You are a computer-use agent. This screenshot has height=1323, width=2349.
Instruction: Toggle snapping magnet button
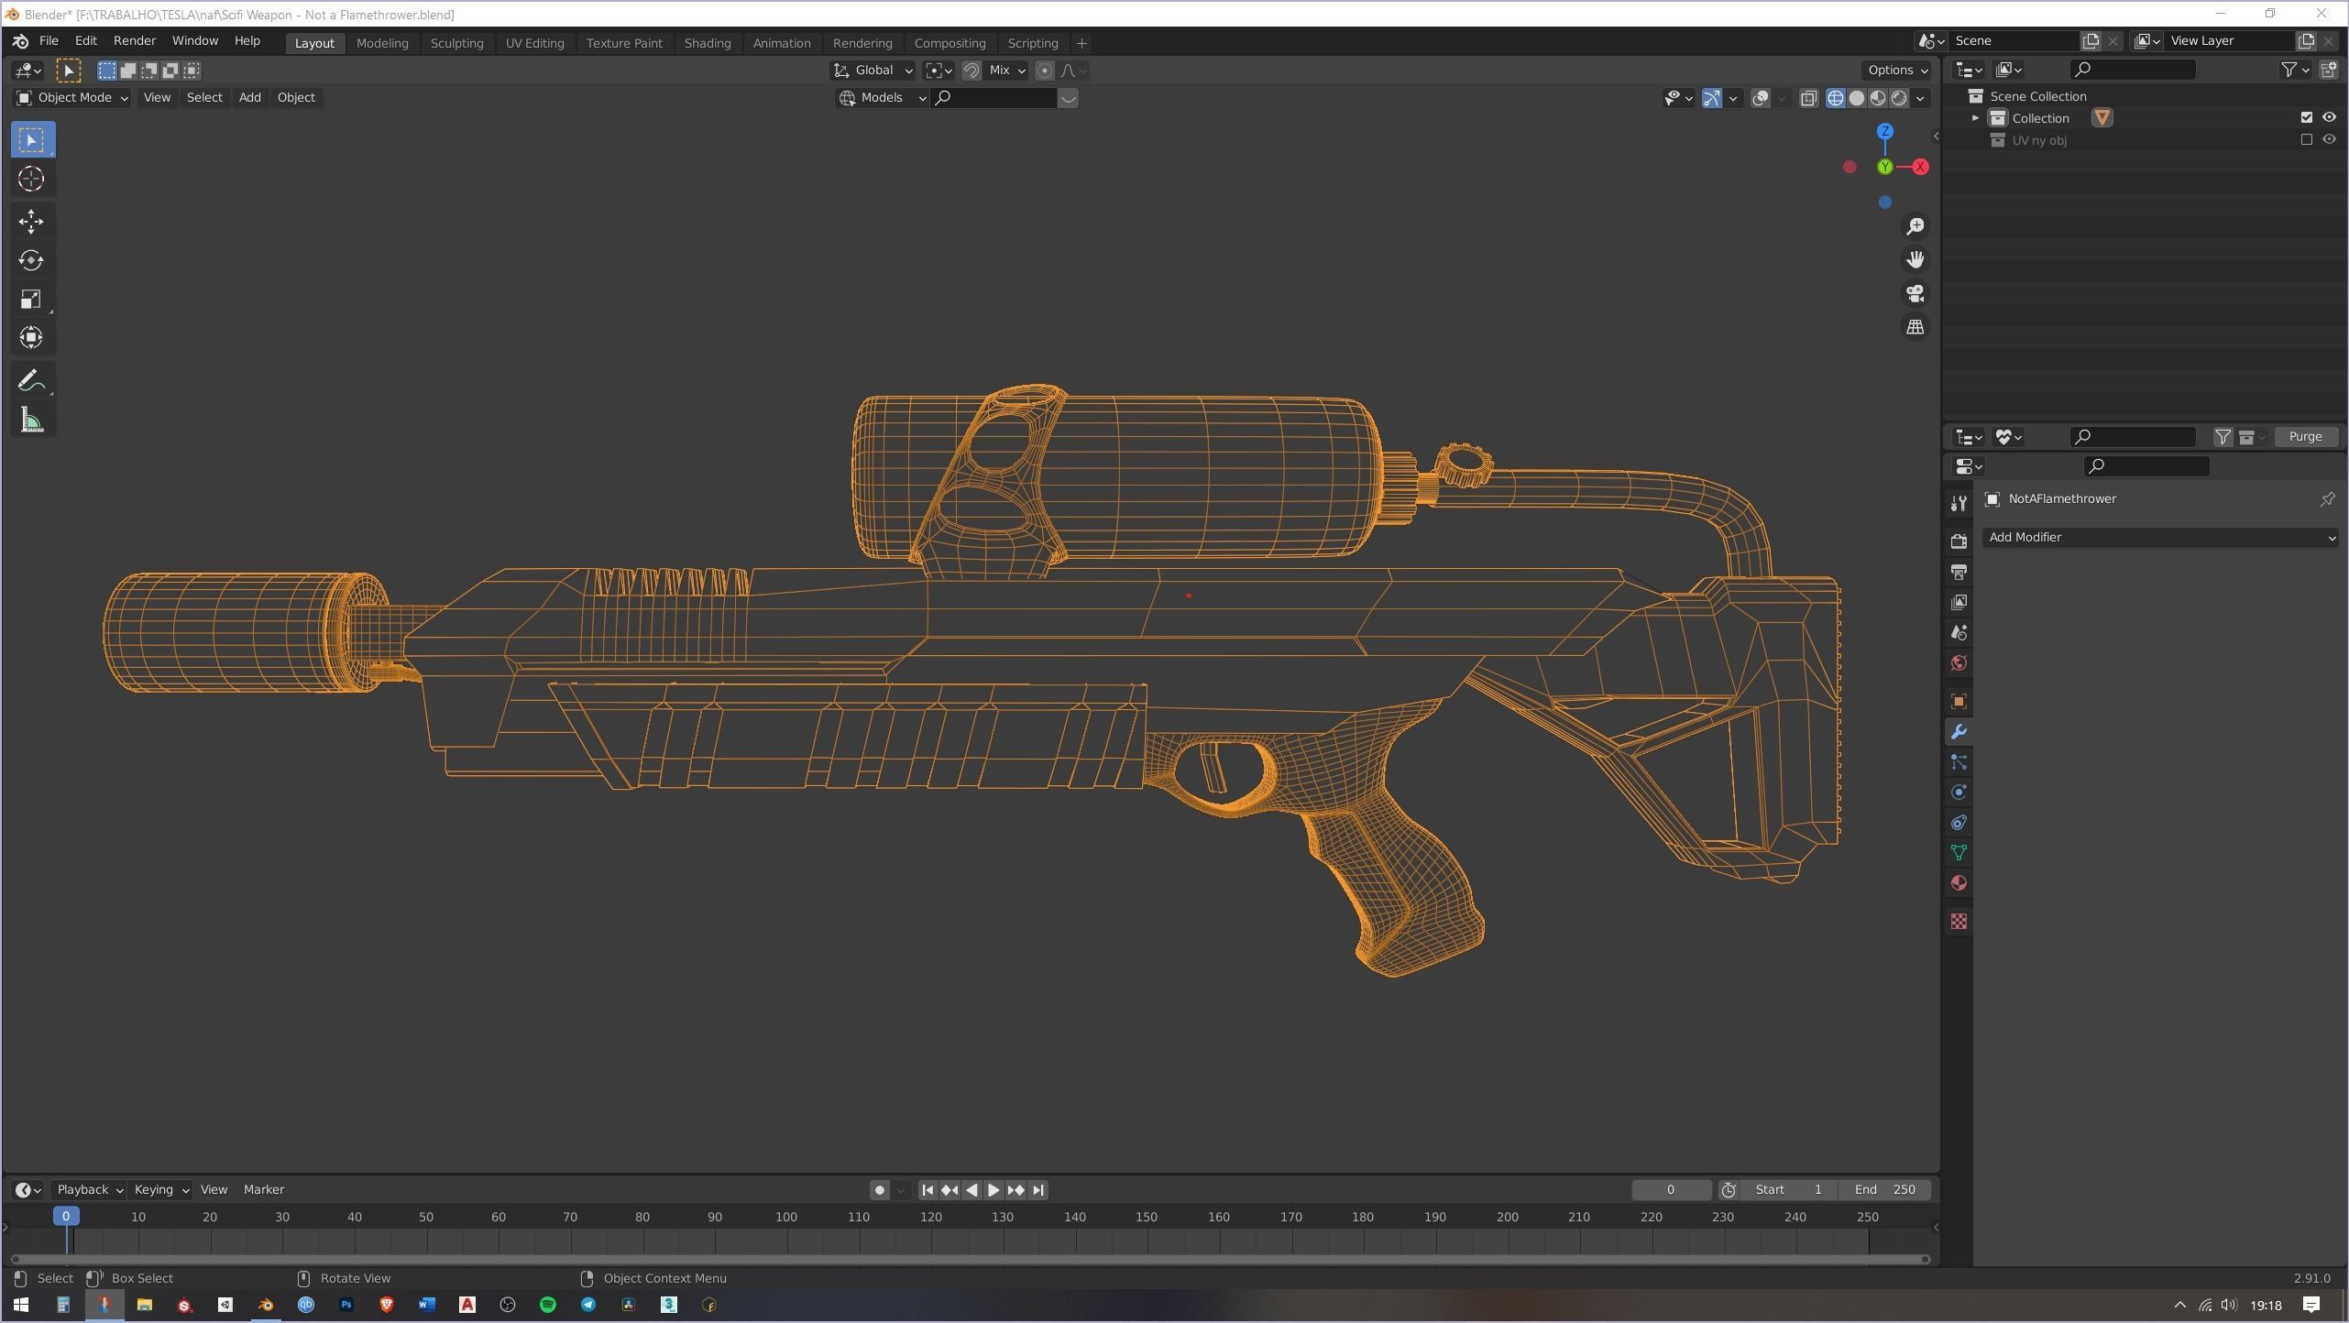coord(971,71)
